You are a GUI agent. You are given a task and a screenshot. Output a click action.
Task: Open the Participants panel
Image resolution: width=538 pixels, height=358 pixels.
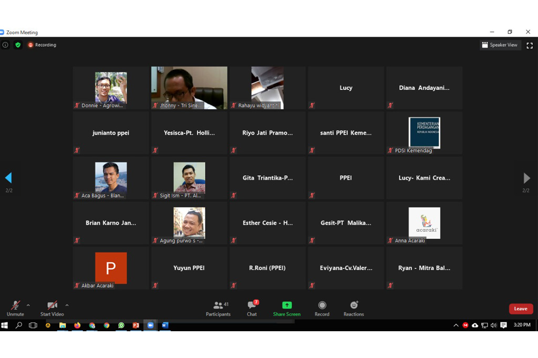tap(218, 308)
